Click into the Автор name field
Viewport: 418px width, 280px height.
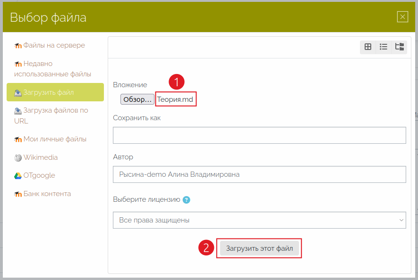point(259,174)
